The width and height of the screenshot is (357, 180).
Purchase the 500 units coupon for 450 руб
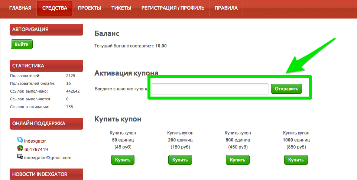click(237, 160)
